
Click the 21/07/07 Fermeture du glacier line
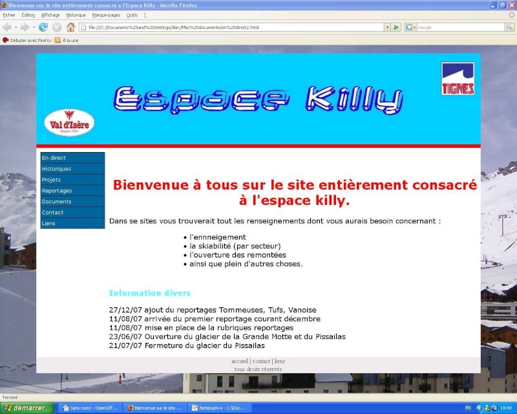click(187, 345)
